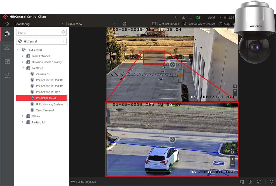Screen dimensions: 276x186
Task: Enter full screen mode
Action: 259,182
